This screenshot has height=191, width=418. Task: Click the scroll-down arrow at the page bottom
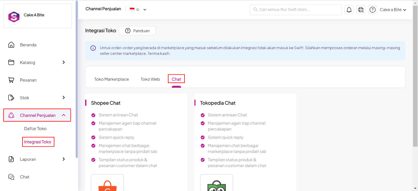415,188
